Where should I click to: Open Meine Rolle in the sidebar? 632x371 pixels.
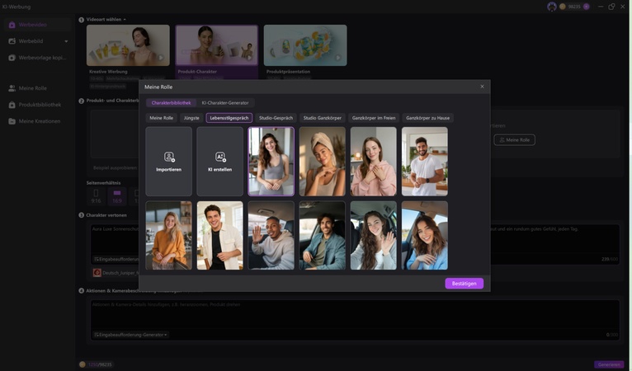tap(37, 88)
